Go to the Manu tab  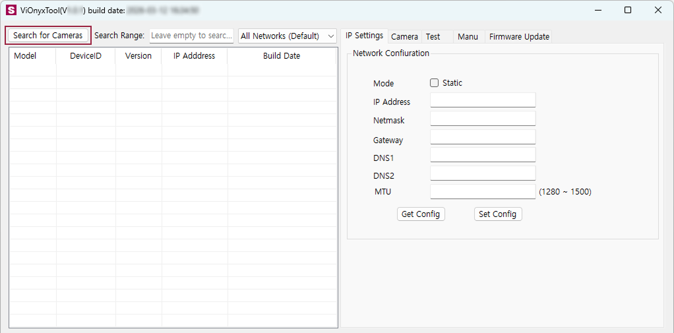(x=468, y=37)
